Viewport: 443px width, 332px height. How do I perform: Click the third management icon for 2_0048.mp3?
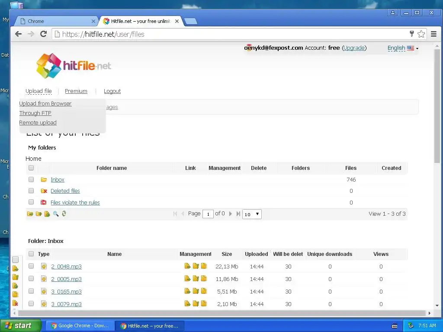[204, 266]
